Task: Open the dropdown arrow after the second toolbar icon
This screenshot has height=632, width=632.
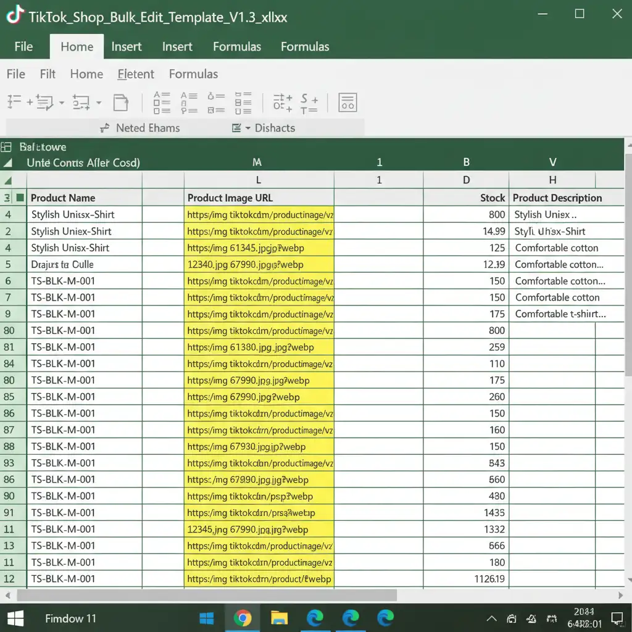Action: point(62,102)
